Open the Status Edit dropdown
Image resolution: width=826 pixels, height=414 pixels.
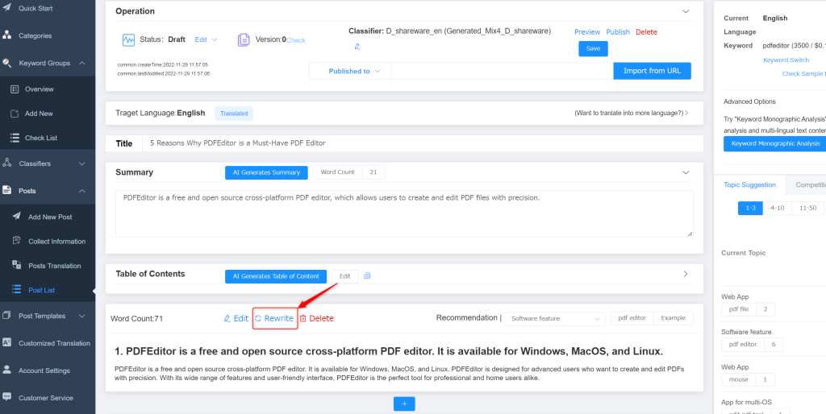[206, 39]
